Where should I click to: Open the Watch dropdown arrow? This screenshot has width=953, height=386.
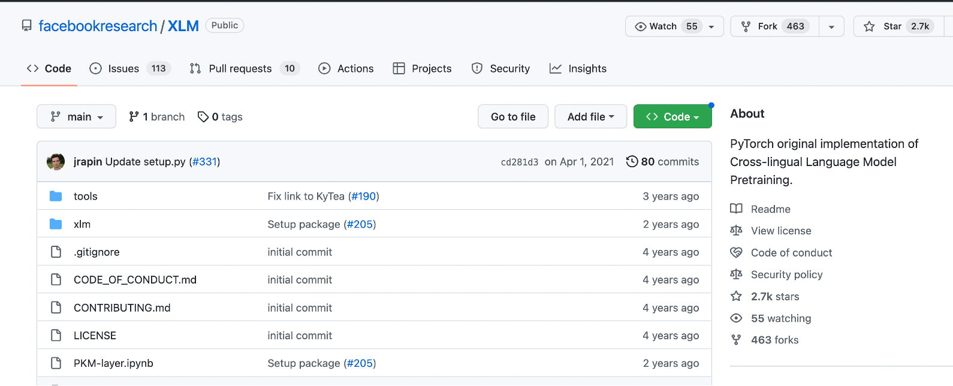point(711,26)
